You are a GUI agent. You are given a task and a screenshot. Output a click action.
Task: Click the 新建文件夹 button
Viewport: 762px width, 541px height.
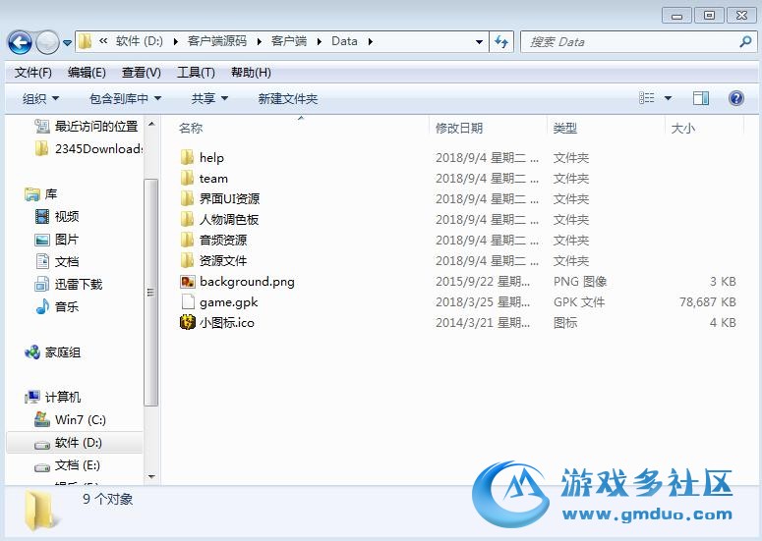pyautogui.click(x=288, y=99)
